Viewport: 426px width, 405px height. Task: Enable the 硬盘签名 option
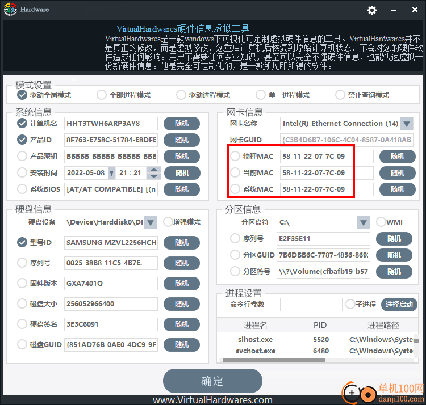22,324
